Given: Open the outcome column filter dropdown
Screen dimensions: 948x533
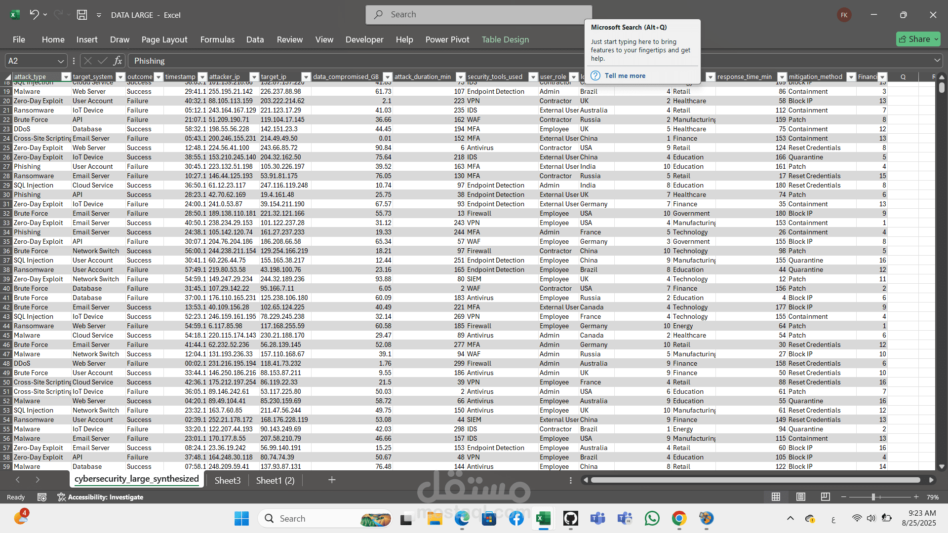Looking at the screenshot, I should (158, 77).
